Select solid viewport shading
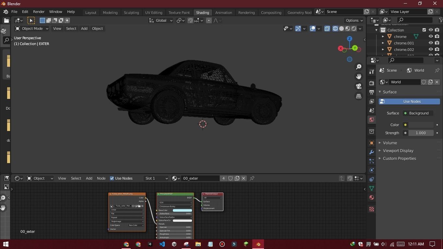This screenshot has width=443, height=249. 341,29
